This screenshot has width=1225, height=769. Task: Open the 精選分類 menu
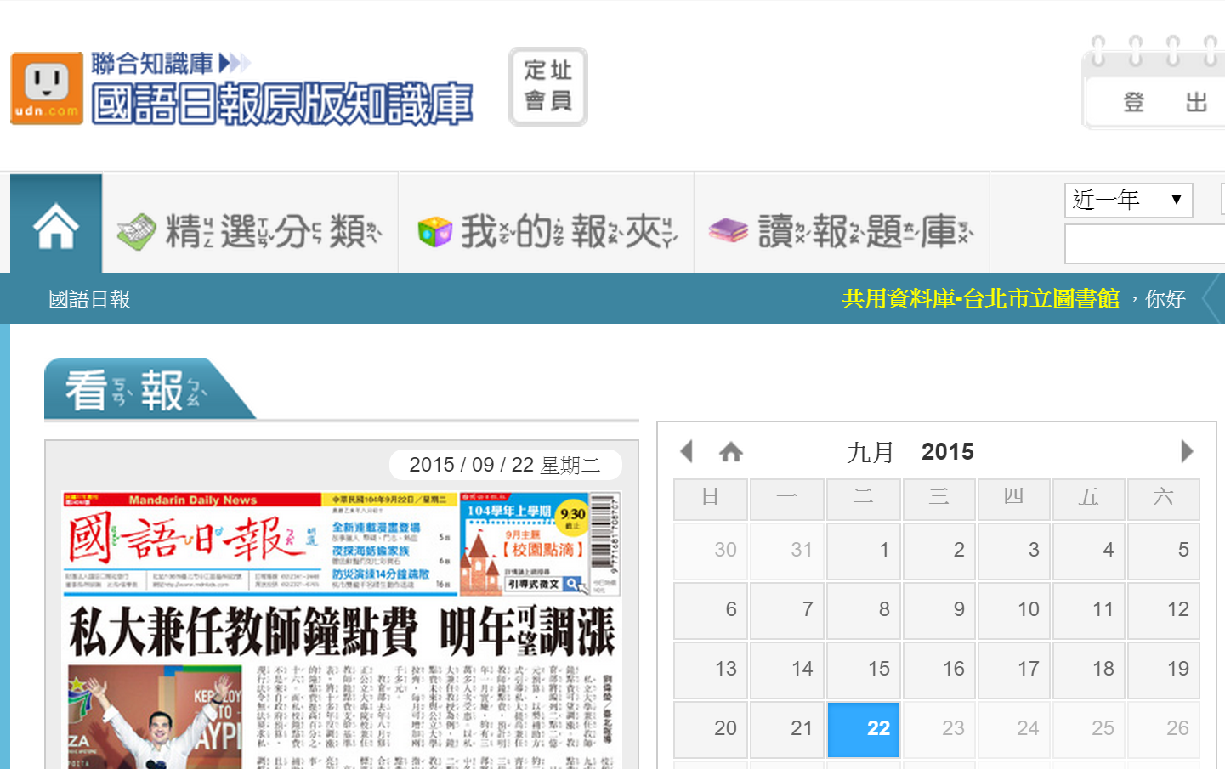pos(250,231)
